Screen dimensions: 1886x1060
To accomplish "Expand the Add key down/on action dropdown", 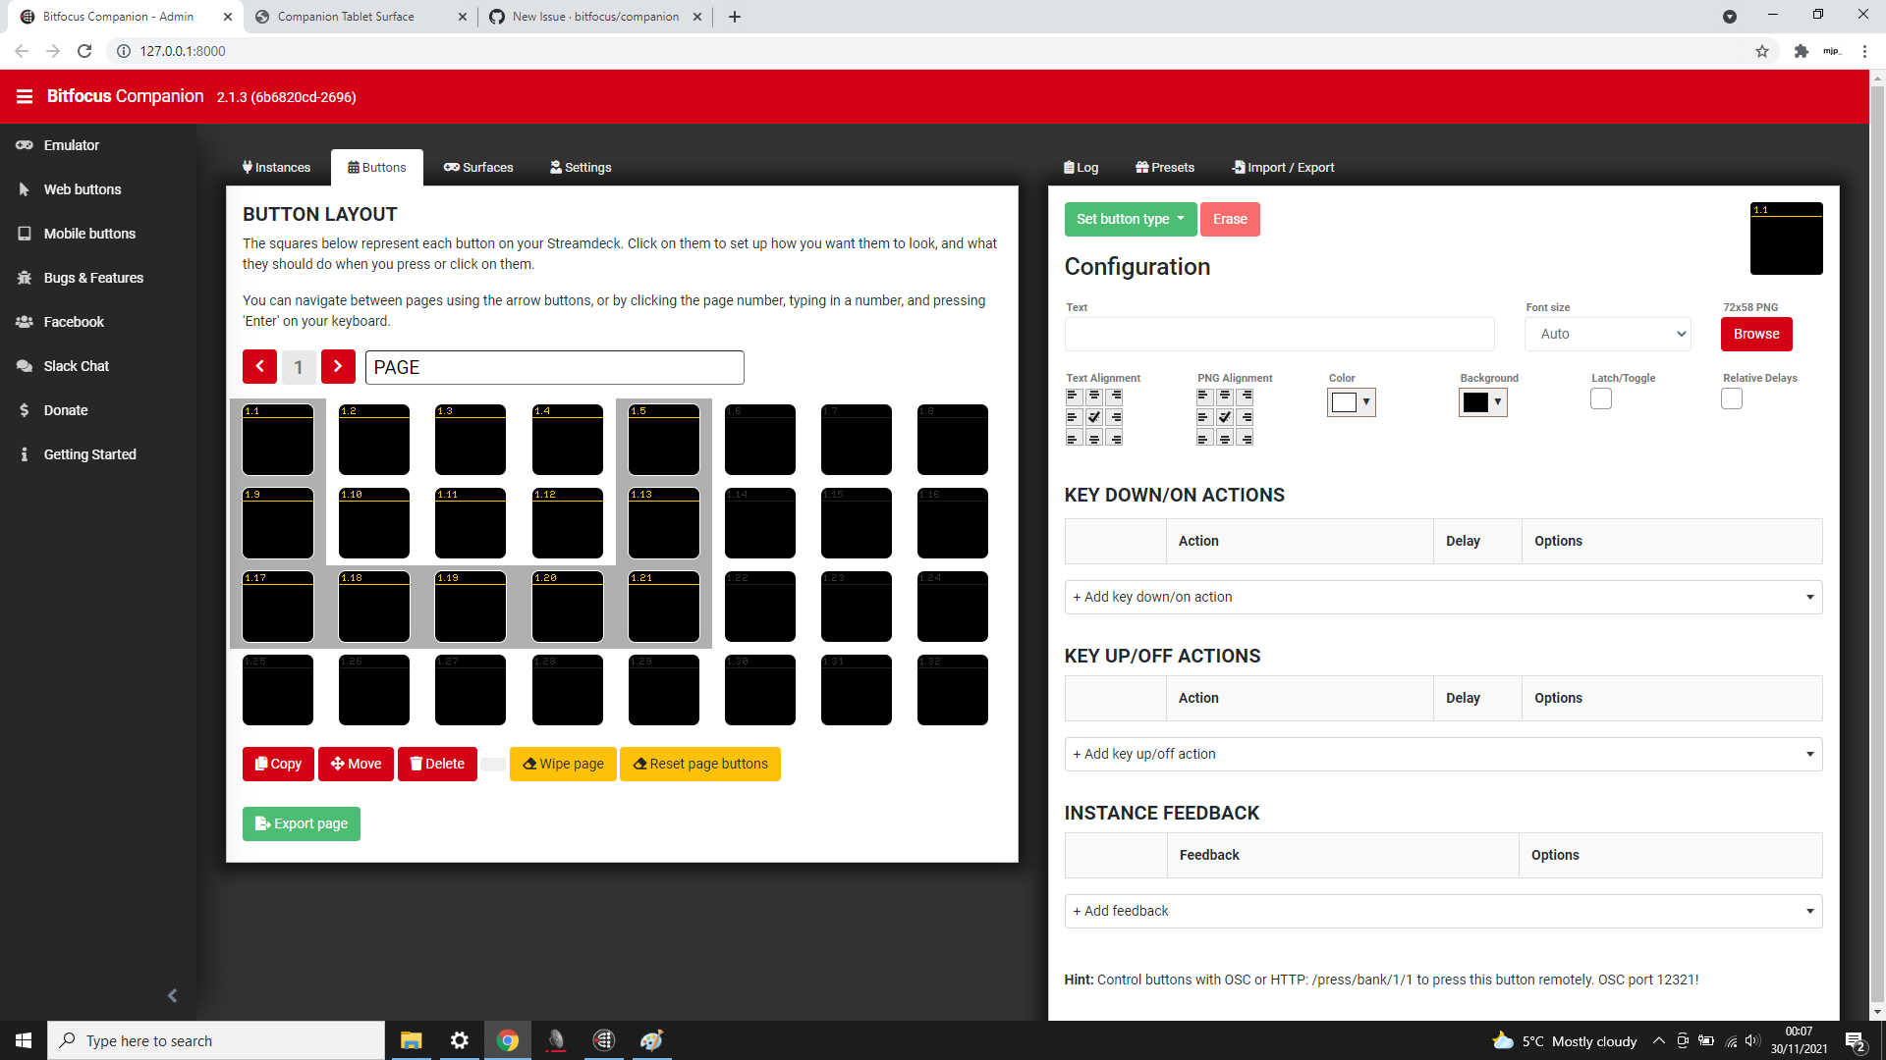I will (x=1442, y=597).
